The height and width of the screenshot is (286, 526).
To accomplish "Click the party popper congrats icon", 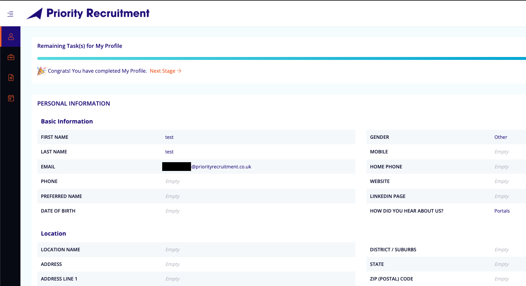I will [x=41, y=71].
